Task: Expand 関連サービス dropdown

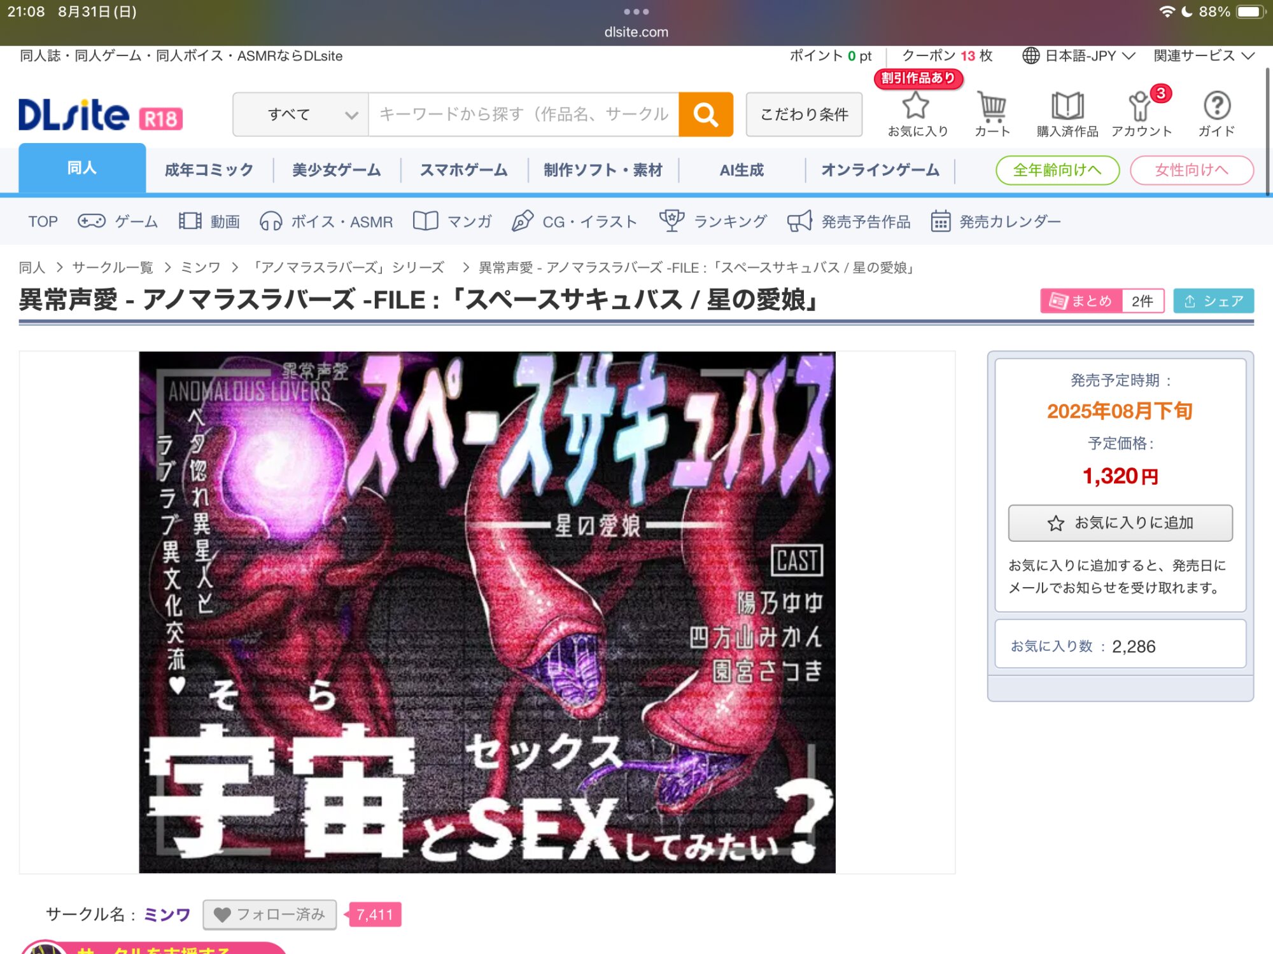Action: pos(1203,56)
